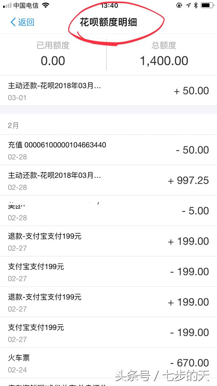Open the 主动还款 +997.25 transaction
217x386 pixels.
pyautogui.click(x=108, y=180)
